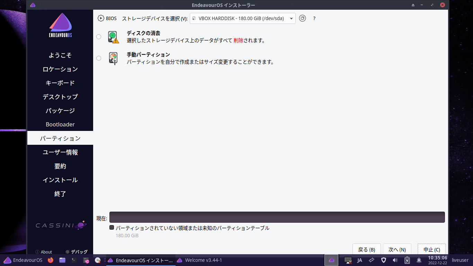Go to パッケージ step in sidebar
Screen dimensions: 473x266
click(x=60, y=110)
